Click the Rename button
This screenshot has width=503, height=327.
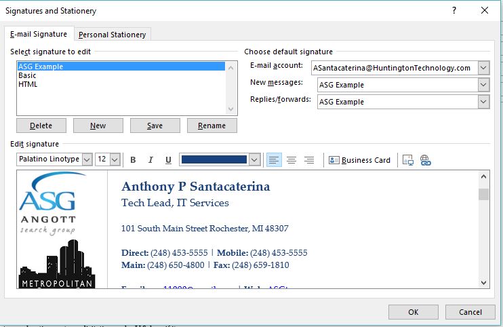tap(212, 126)
